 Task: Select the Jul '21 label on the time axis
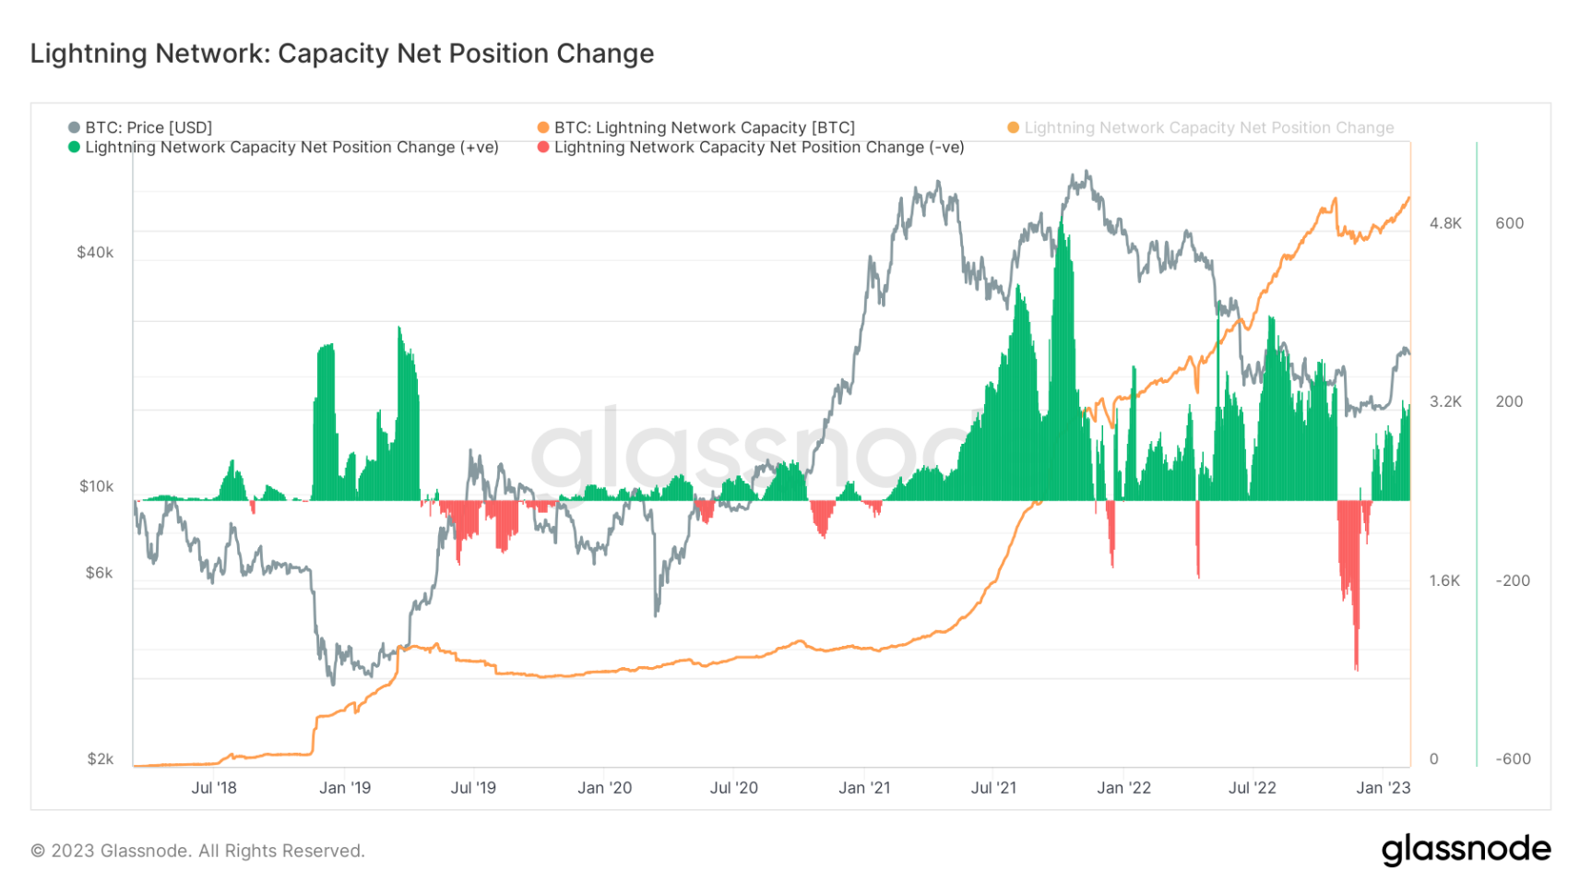point(993,787)
